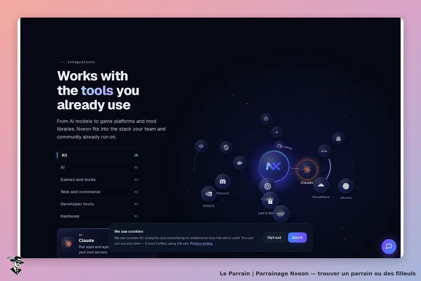This screenshot has height=281, width=421.
Task: Select the Ubuntu integration icon
Action: point(346,186)
